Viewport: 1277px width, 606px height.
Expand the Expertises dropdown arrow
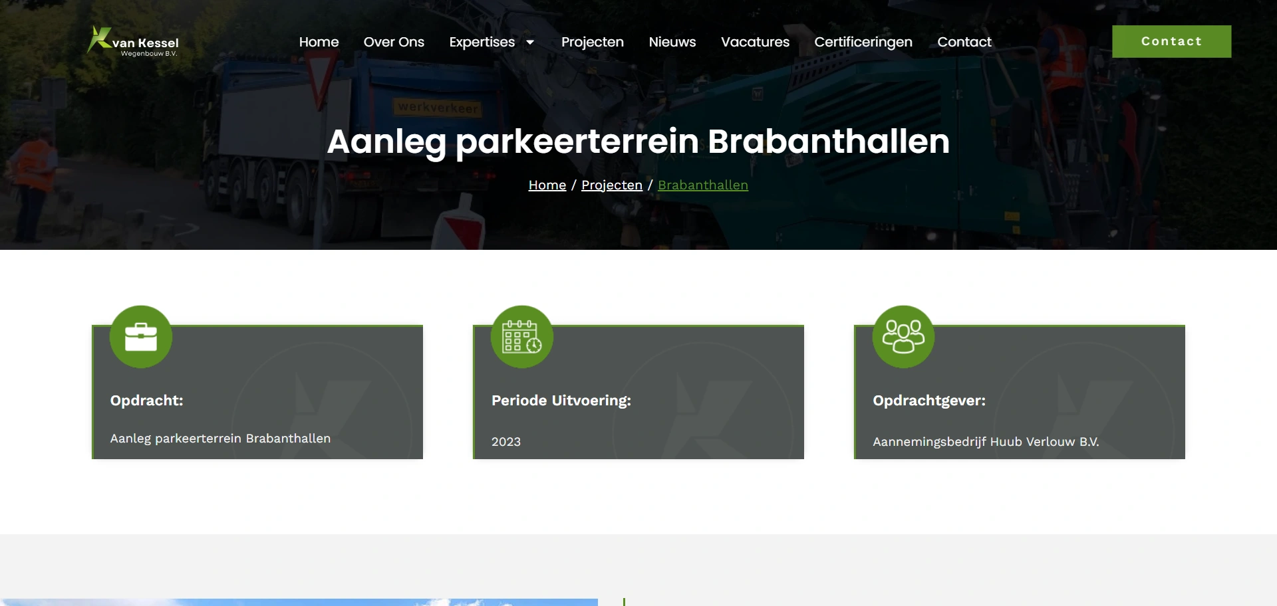click(530, 43)
